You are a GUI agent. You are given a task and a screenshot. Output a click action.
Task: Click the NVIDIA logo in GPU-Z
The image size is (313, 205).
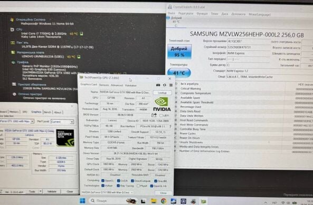pos(162,104)
